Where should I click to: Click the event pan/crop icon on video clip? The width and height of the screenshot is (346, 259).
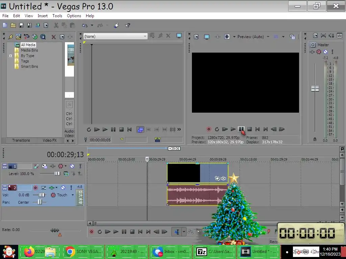point(217,178)
